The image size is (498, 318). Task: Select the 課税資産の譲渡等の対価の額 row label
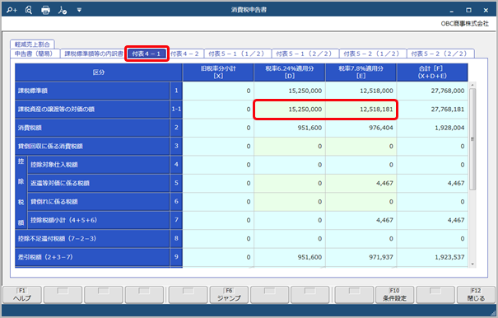[x=92, y=110]
